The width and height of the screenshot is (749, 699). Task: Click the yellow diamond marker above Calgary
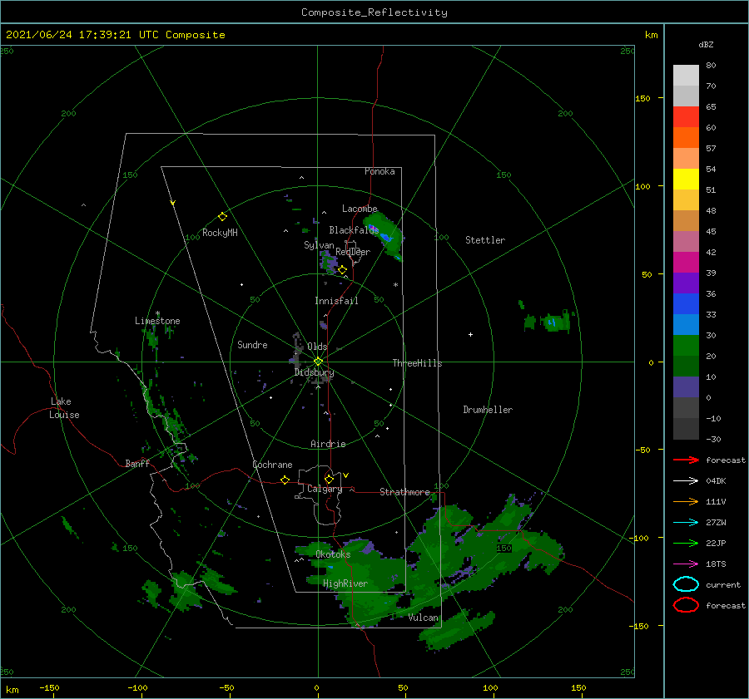coord(329,479)
